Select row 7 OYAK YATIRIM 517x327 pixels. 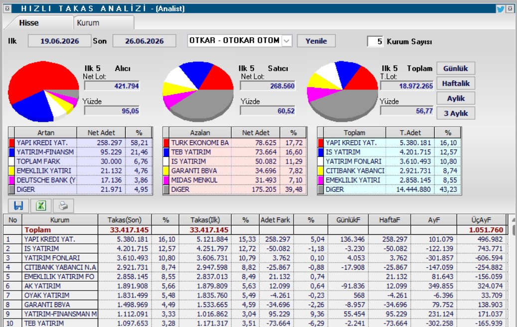click(x=254, y=296)
